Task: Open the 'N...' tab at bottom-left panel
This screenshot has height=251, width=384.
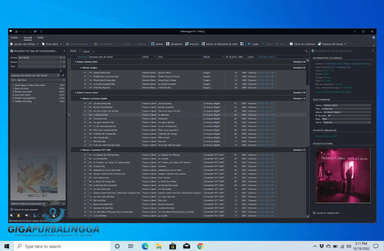Action: (x=28, y=216)
